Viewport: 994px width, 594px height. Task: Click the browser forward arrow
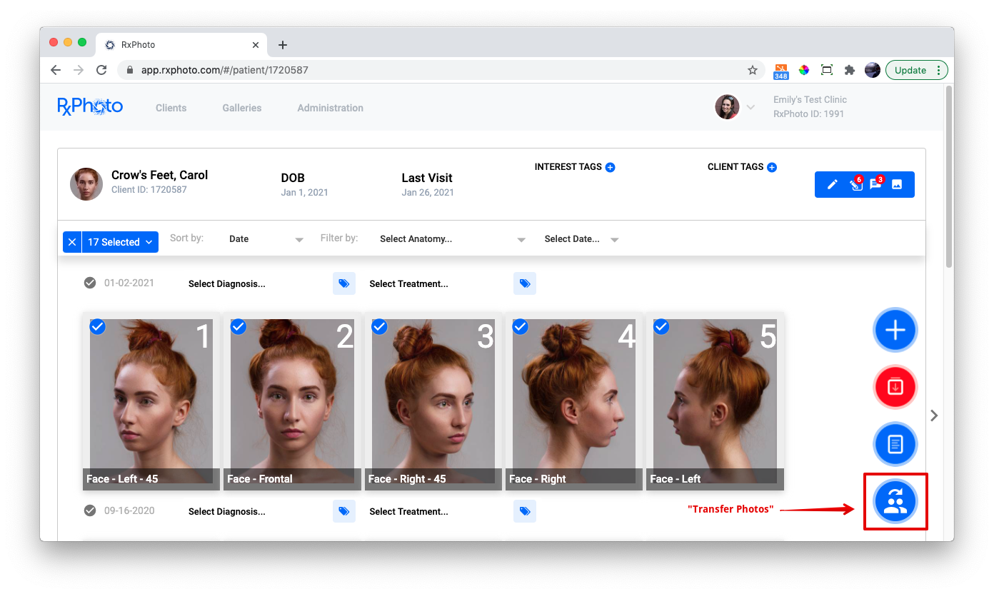click(79, 70)
